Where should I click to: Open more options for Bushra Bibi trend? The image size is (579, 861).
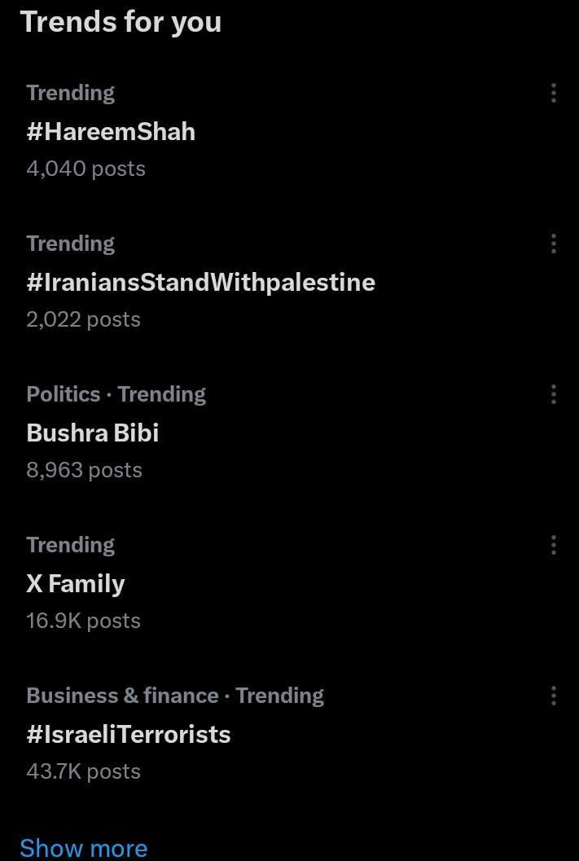point(553,394)
